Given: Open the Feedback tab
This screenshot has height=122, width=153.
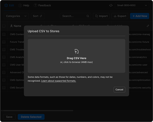Looking at the screenshot, I should coord(42,5).
